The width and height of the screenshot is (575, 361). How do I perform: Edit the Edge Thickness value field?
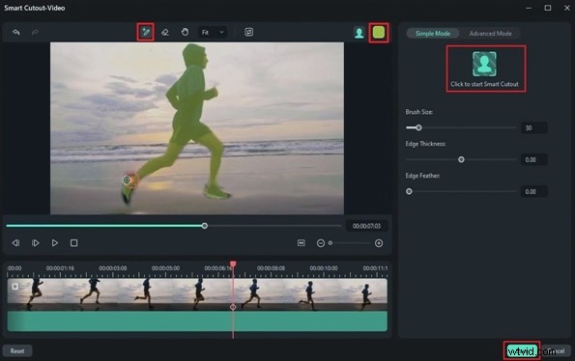coord(533,159)
